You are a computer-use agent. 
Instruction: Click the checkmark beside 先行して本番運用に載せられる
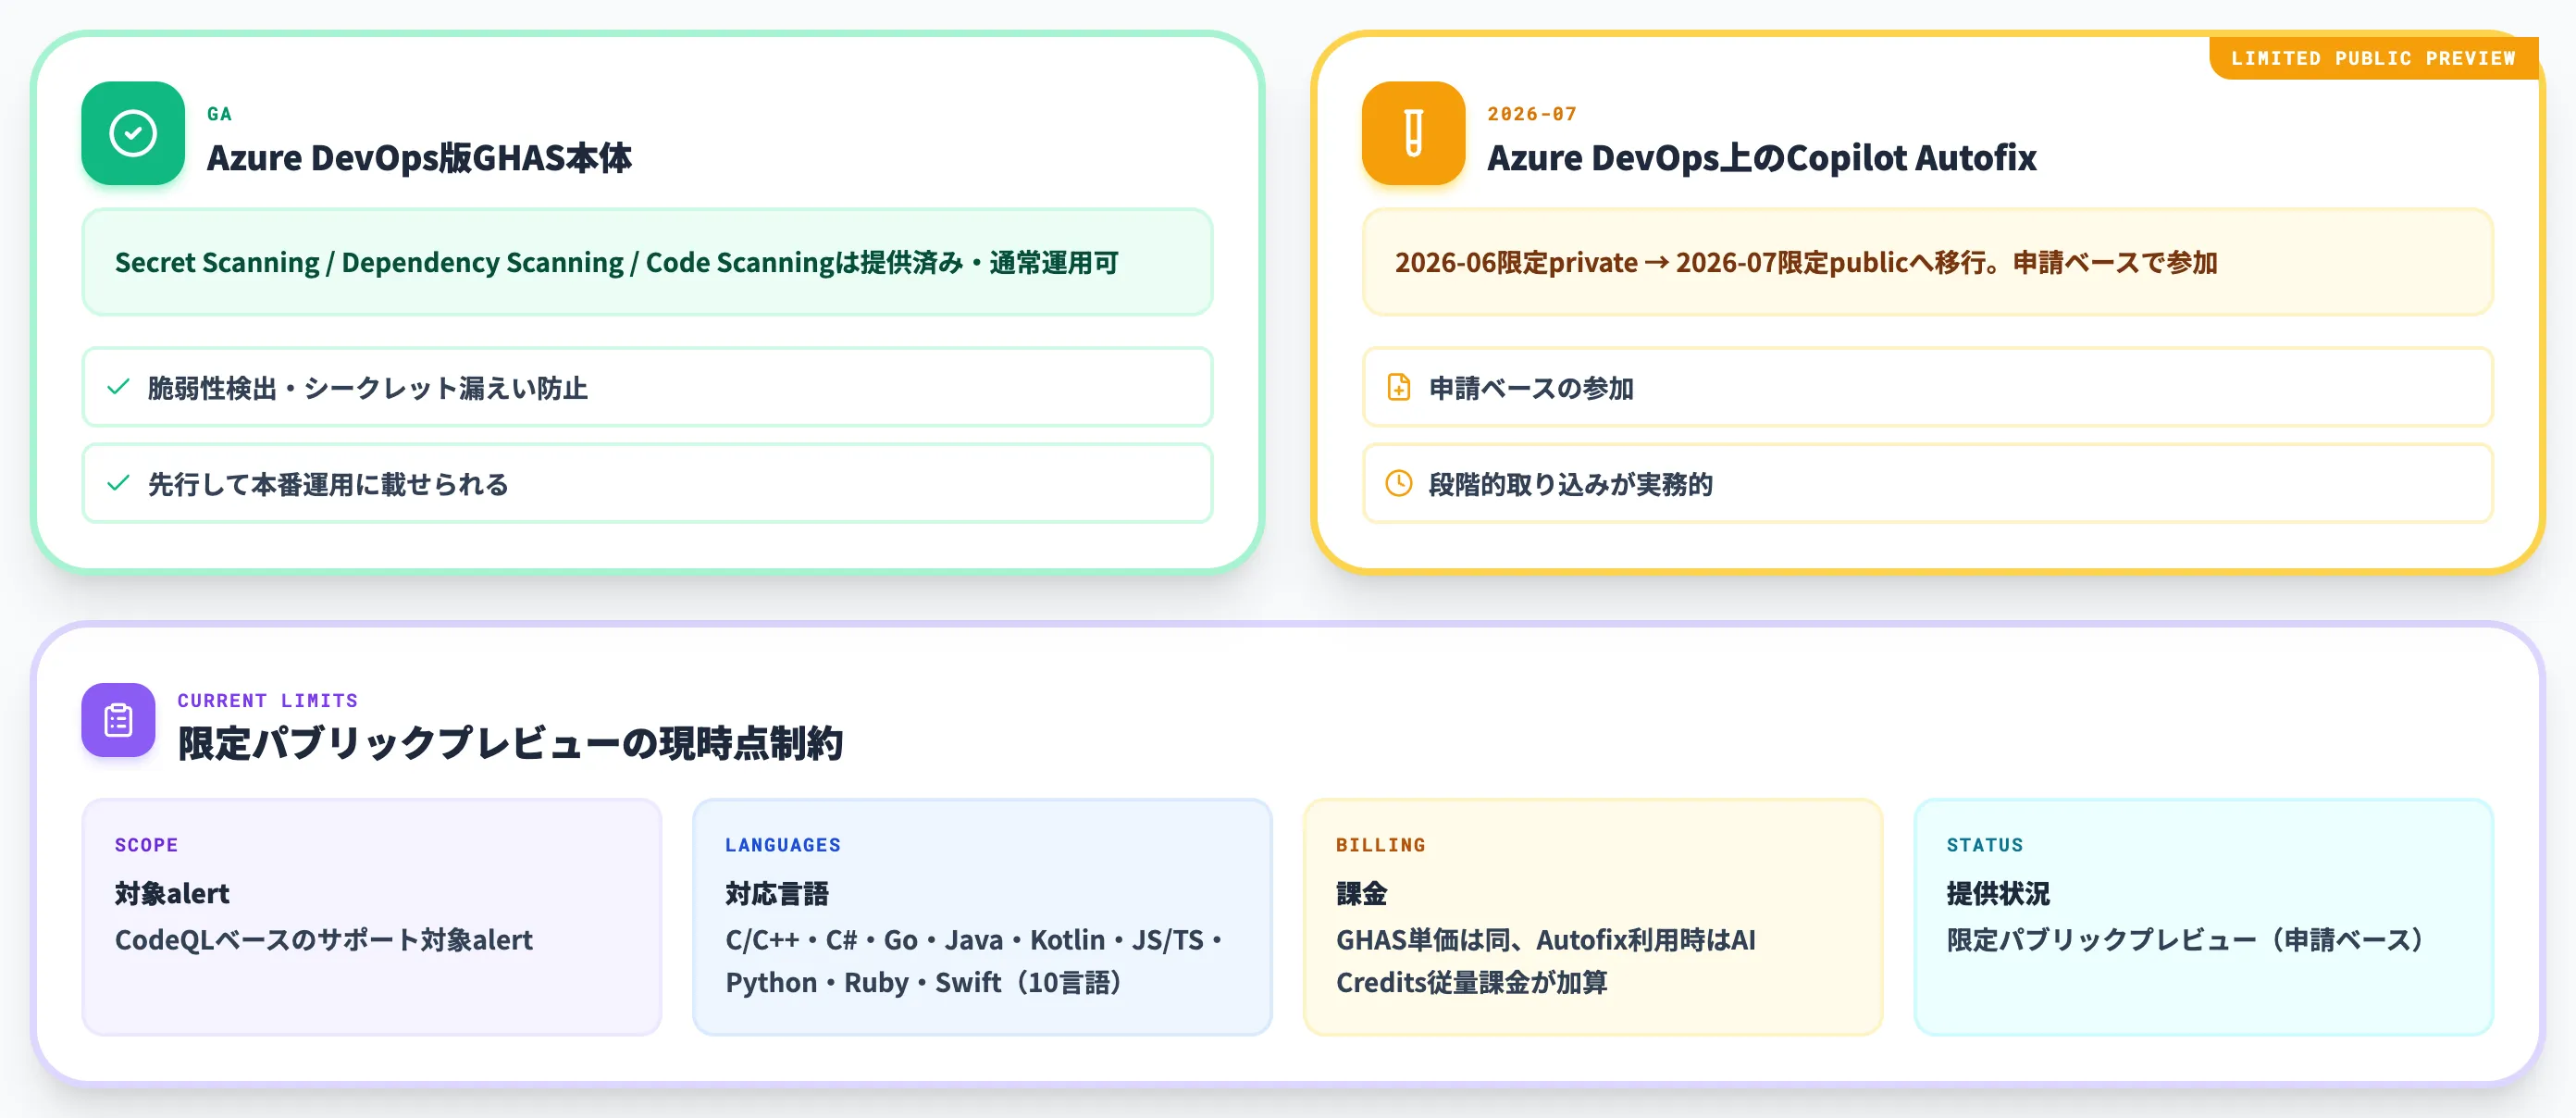118,483
